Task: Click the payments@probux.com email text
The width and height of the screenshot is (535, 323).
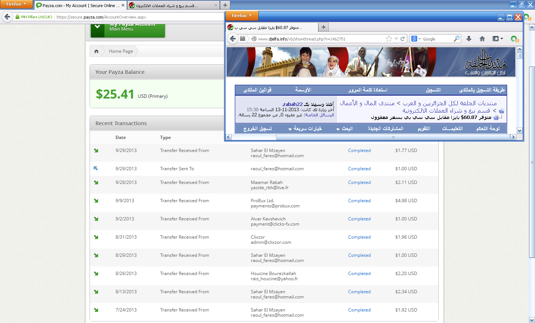Action: tap(275, 206)
